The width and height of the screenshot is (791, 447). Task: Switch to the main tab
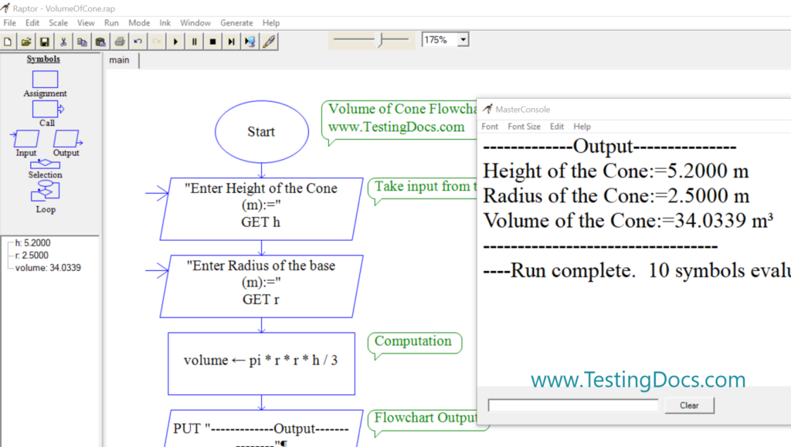pos(120,59)
